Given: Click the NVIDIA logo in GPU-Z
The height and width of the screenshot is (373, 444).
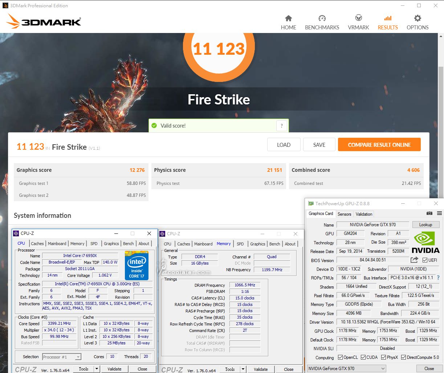Looking at the screenshot, I should (425, 242).
